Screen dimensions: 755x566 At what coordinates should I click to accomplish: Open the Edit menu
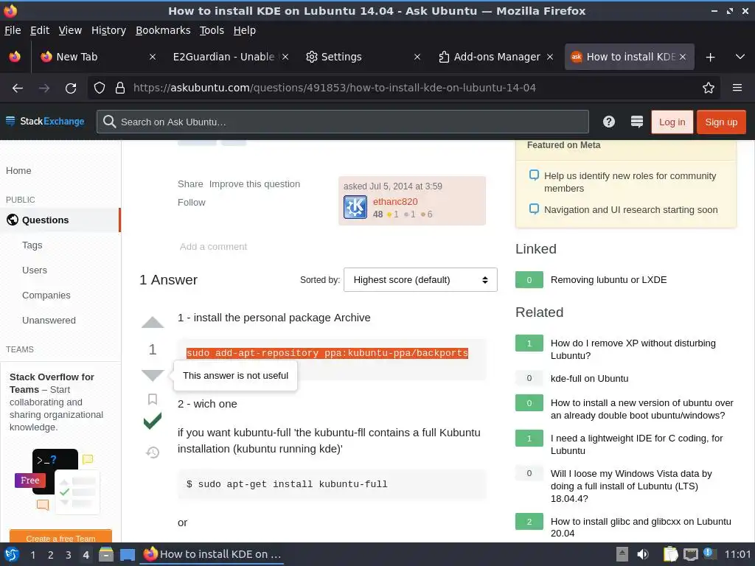pyautogui.click(x=40, y=30)
